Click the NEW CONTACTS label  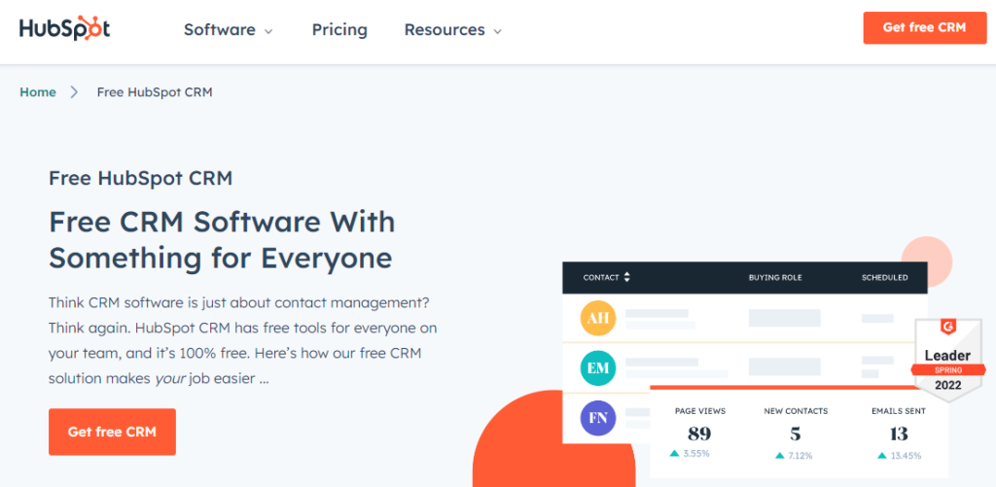[796, 411]
